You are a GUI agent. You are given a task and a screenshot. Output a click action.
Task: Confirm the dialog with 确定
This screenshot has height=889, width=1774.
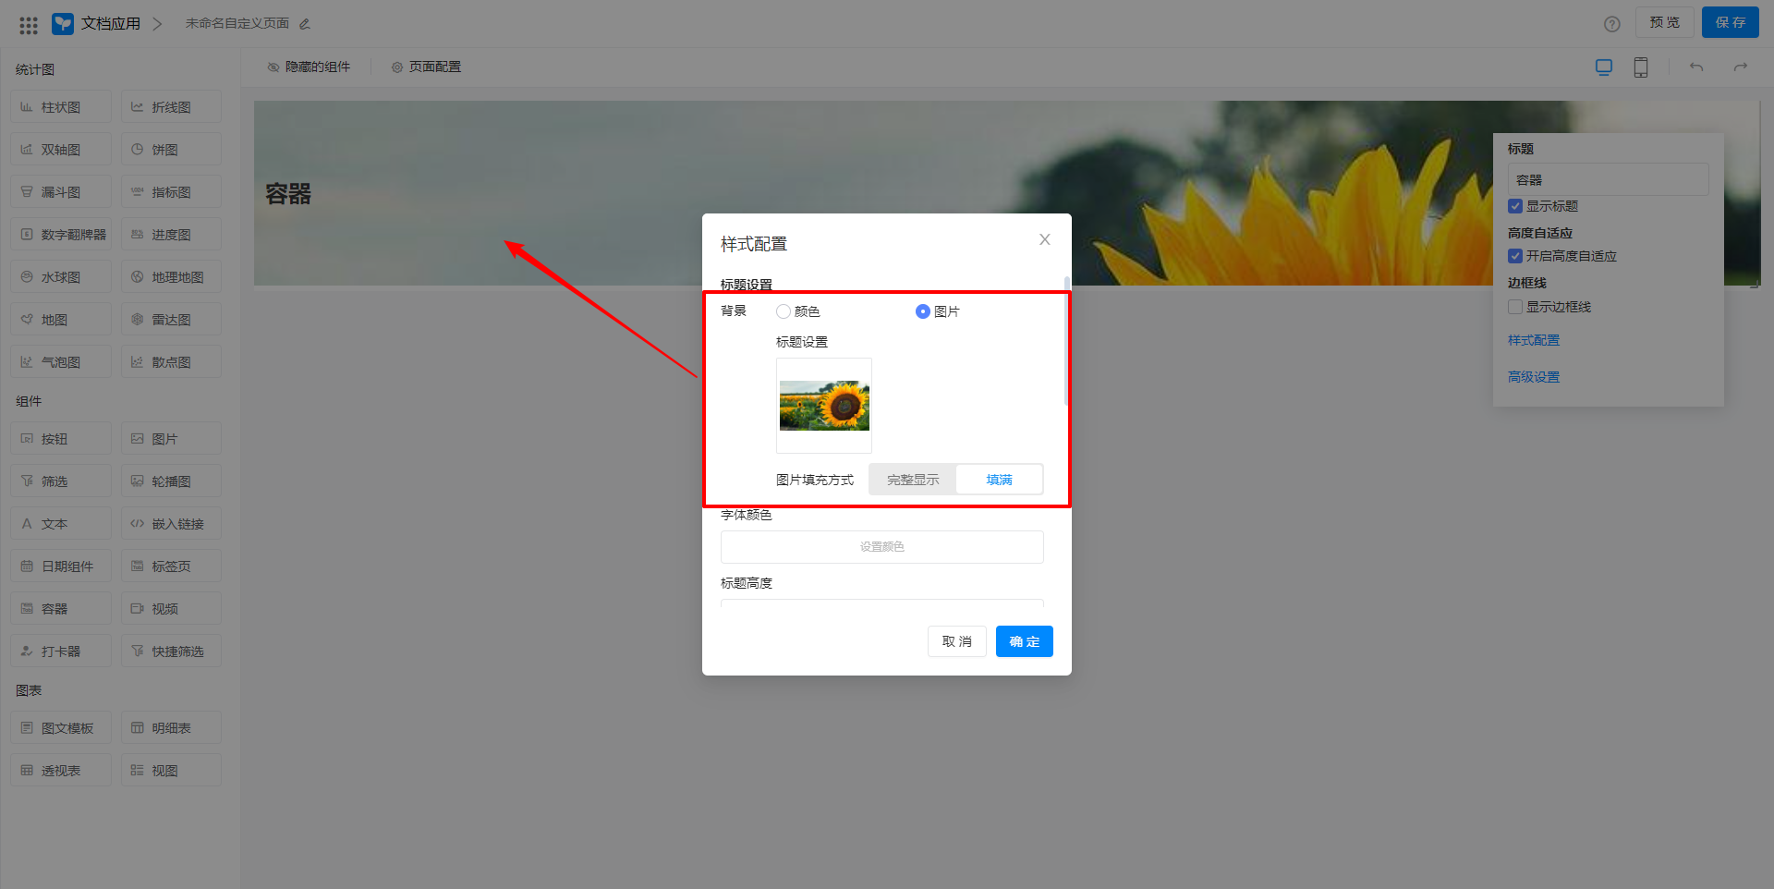[x=1024, y=640]
